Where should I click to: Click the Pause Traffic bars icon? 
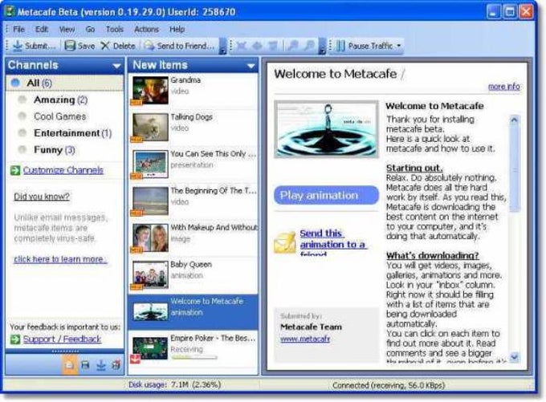[341, 46]
